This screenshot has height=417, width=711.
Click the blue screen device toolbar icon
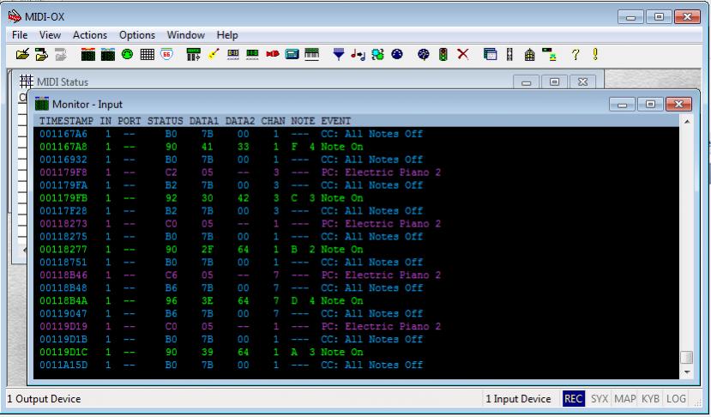pos(292,54)
